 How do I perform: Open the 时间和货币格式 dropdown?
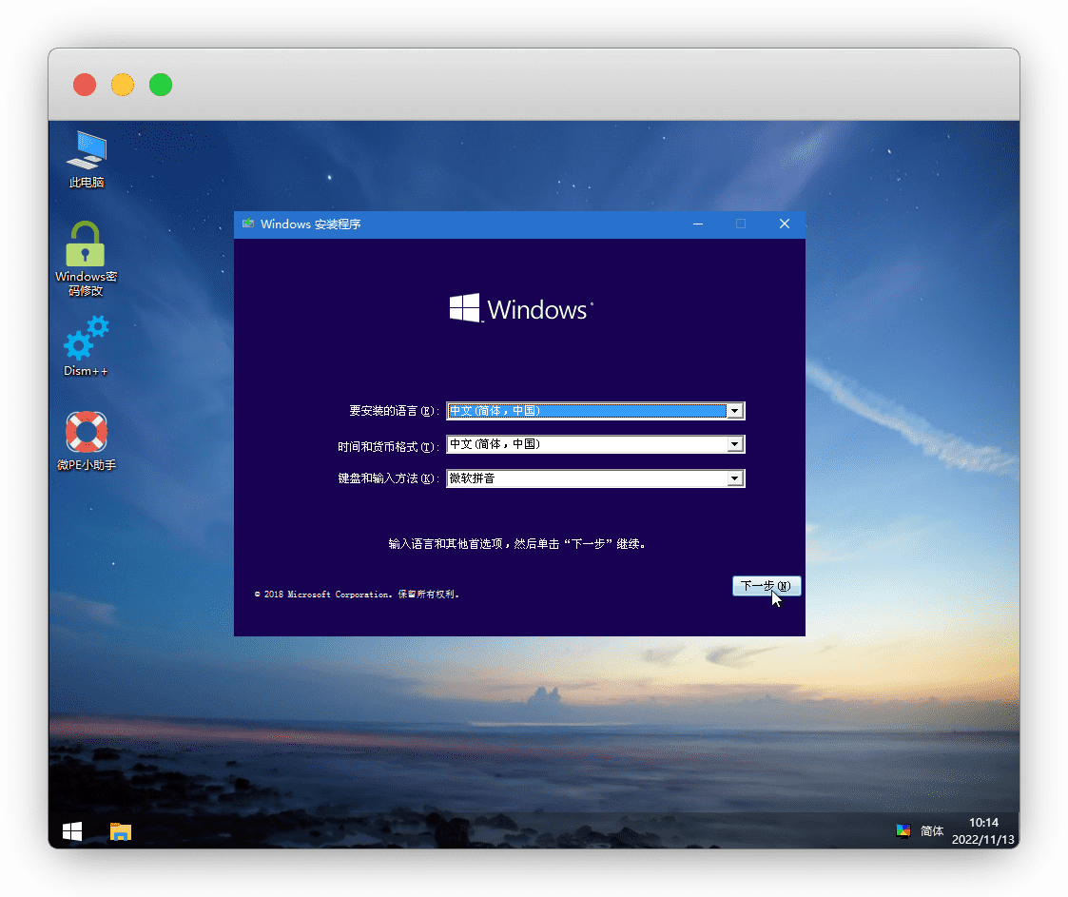[x=733, y=444]
